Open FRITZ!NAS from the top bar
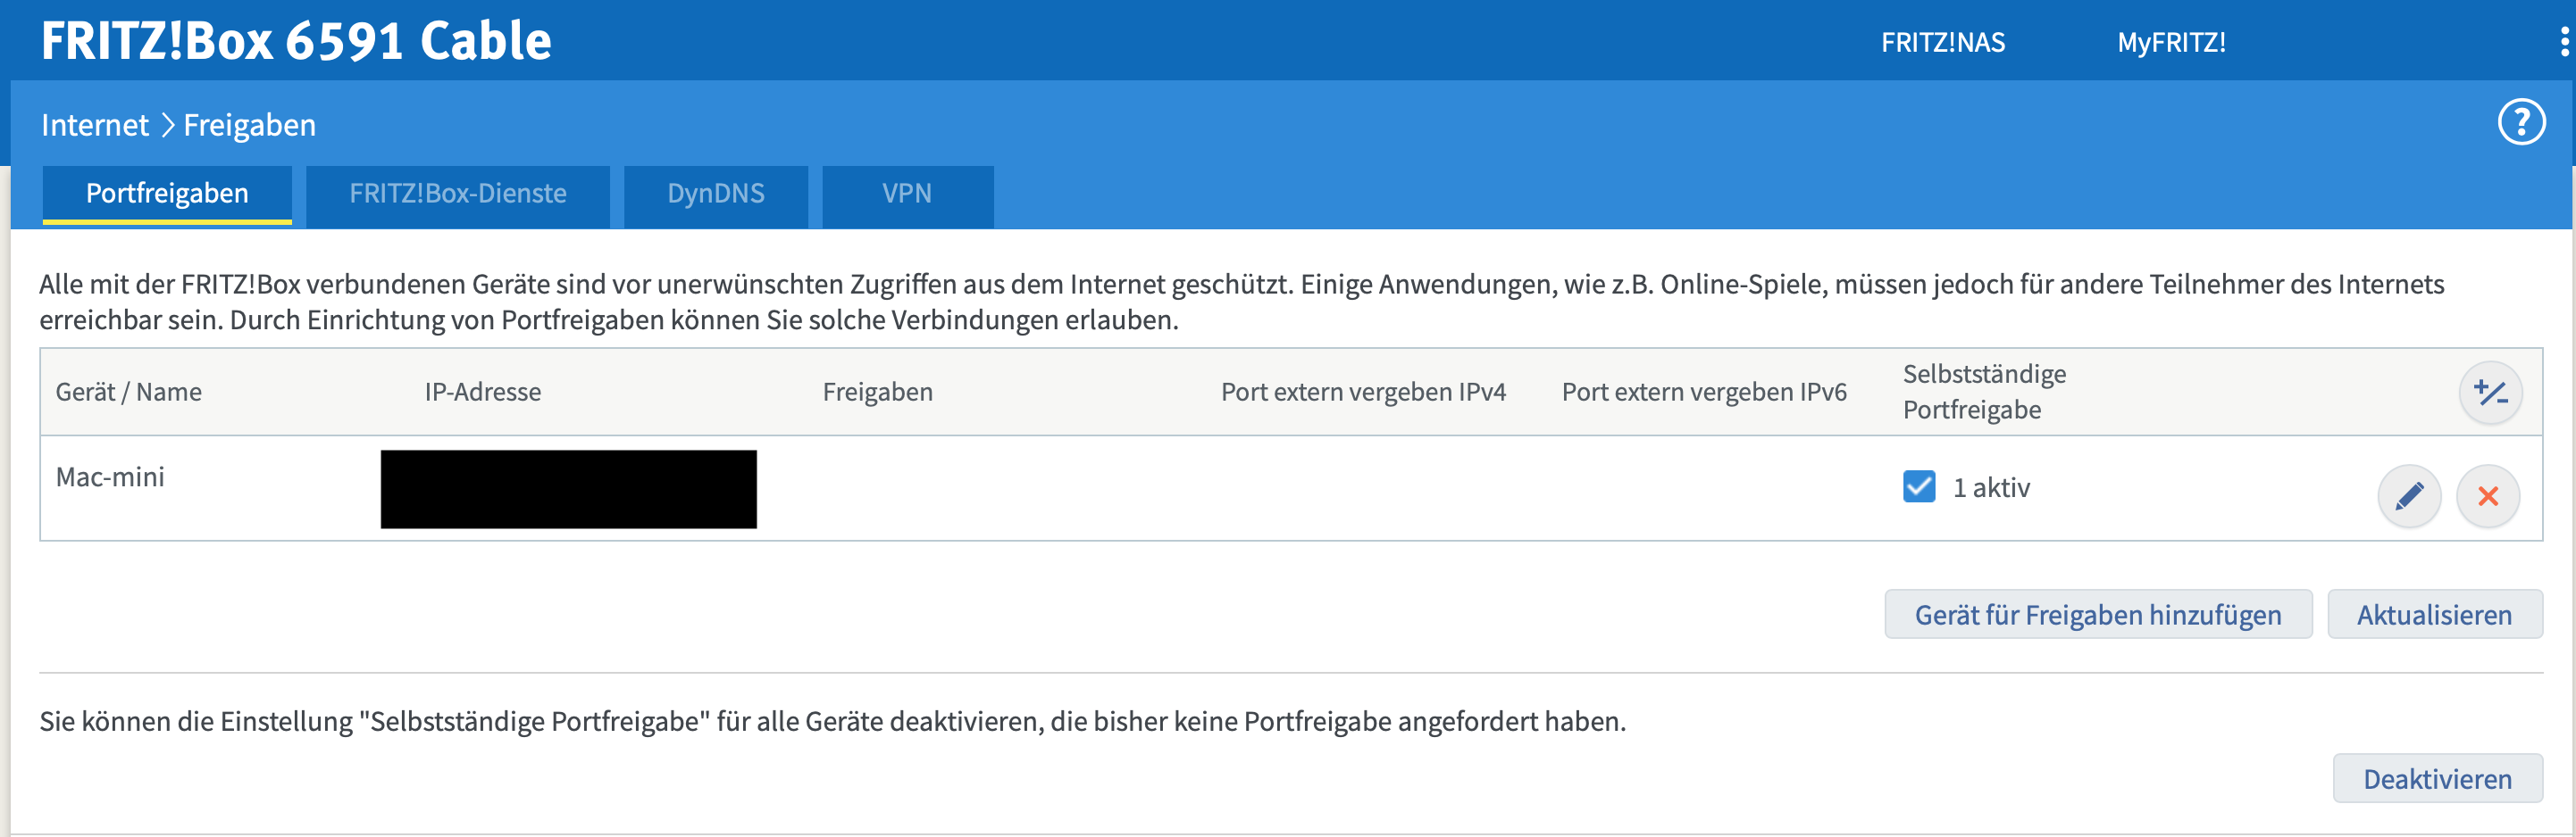Viewport: 2576px width, 837px height. coord(1942,43)
